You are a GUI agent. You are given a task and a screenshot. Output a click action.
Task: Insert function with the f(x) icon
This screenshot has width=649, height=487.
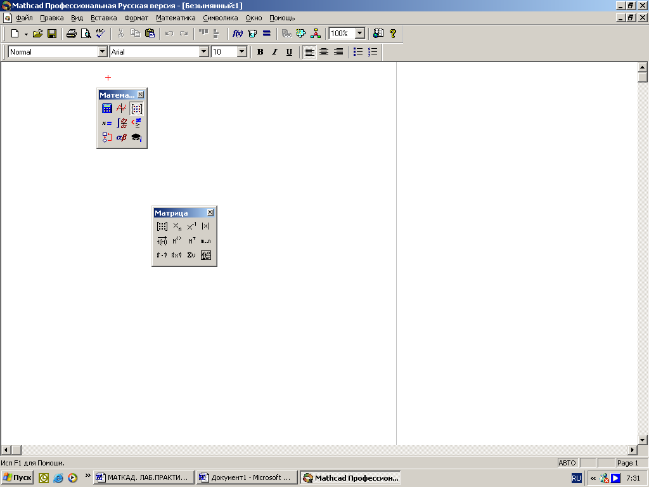click(238, 34)
